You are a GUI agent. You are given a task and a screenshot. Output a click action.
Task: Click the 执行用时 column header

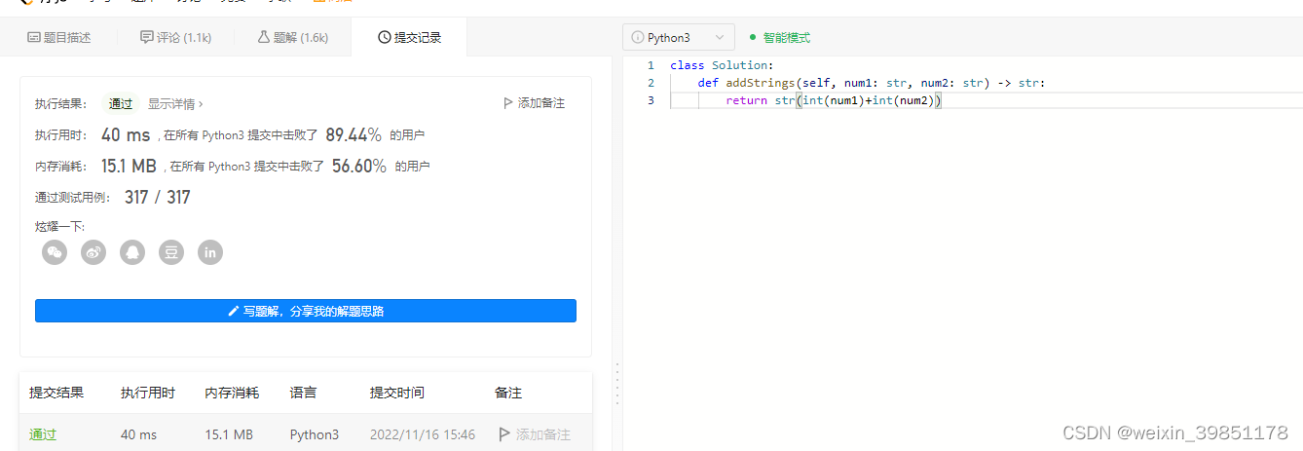(x=148, y=393)
